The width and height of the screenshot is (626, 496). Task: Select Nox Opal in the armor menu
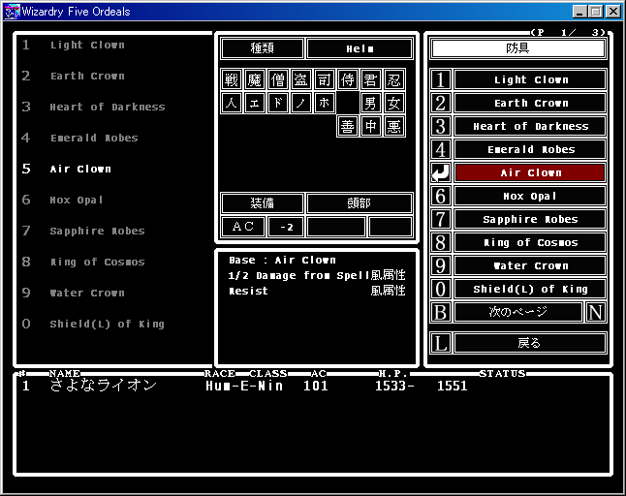(x=530, y=196)
